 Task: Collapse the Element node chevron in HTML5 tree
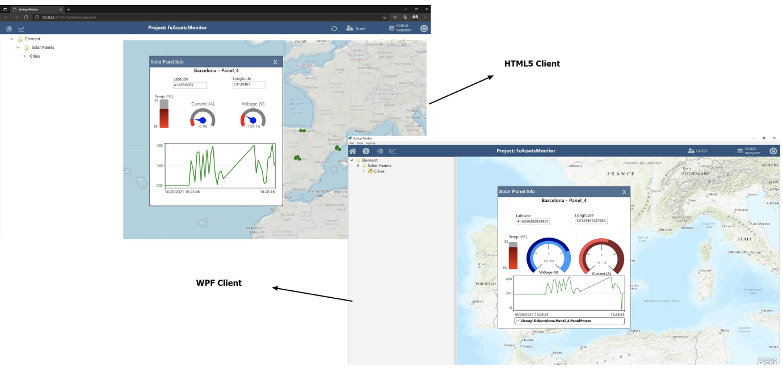coord(11,39)
